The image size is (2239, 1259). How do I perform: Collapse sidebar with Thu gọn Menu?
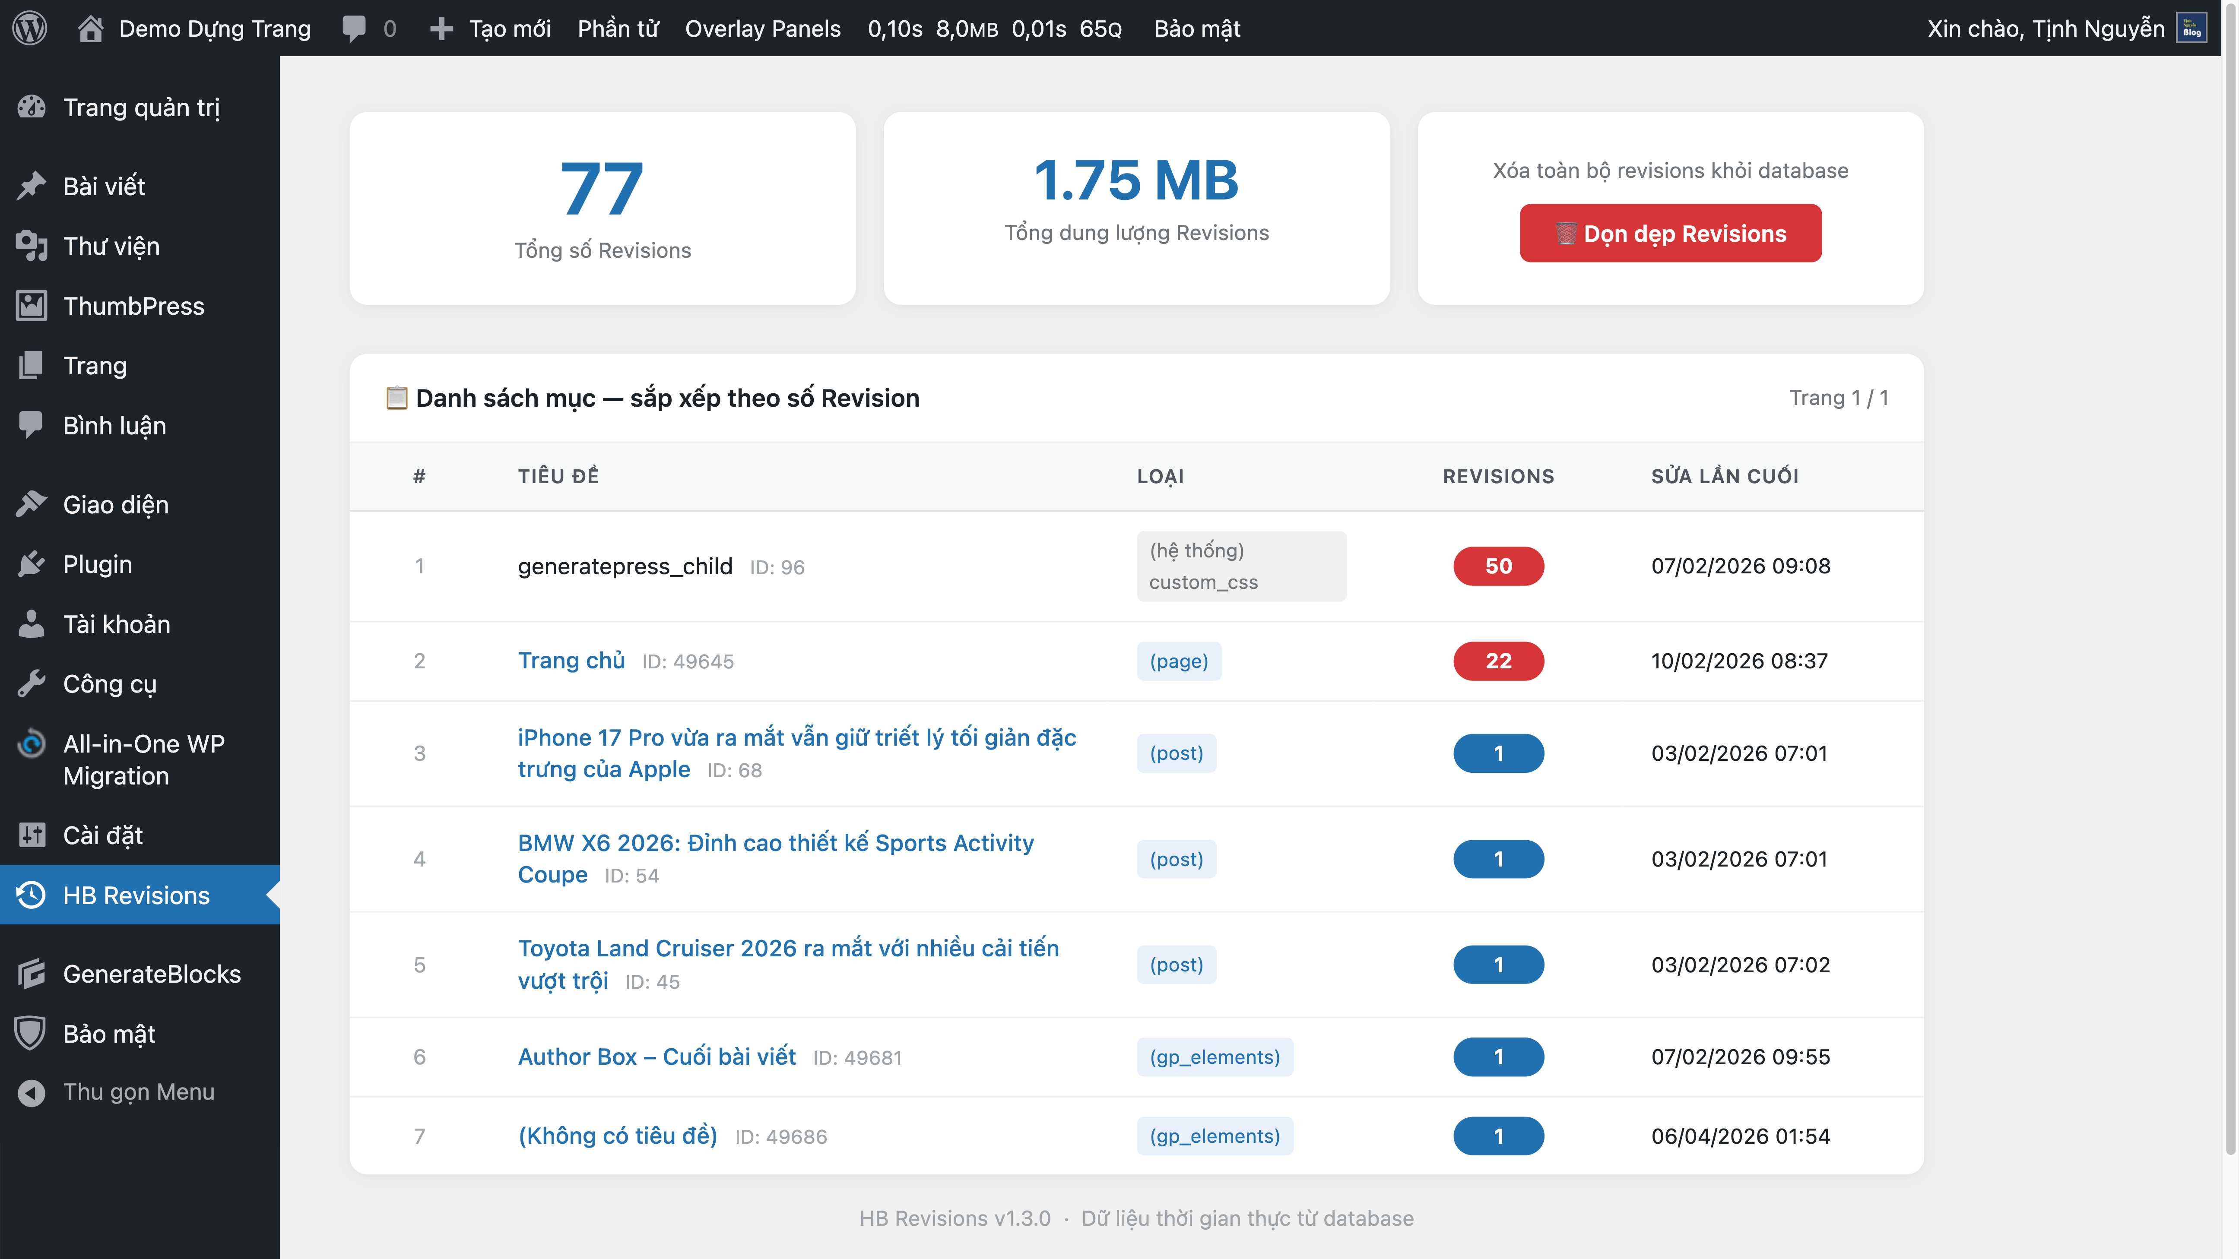(x=138, y=1091)
